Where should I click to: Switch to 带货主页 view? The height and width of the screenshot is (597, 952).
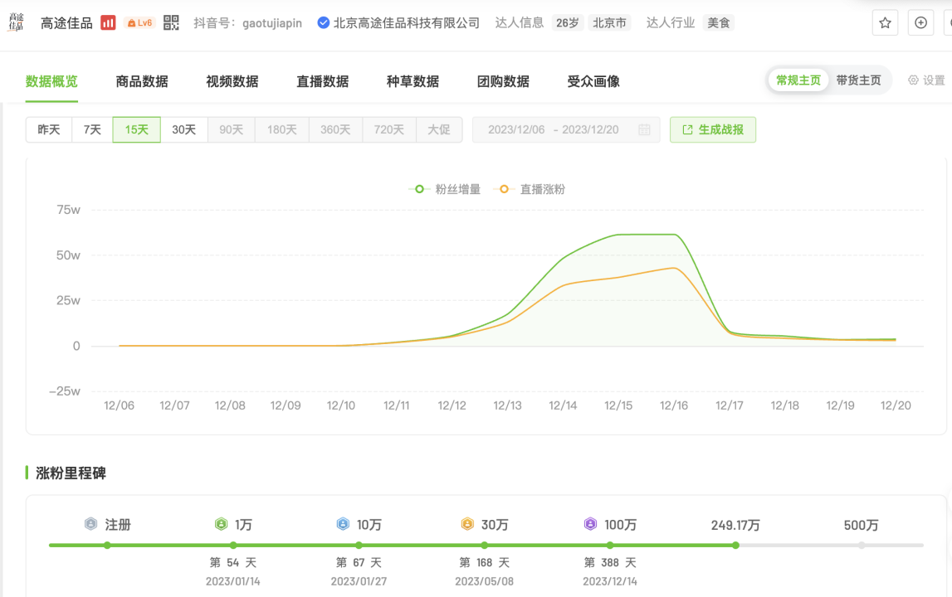point(858,80)
